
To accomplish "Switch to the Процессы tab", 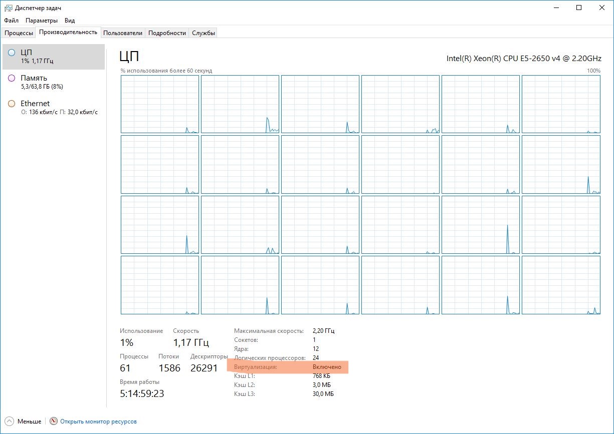I will tap(19, 33).
